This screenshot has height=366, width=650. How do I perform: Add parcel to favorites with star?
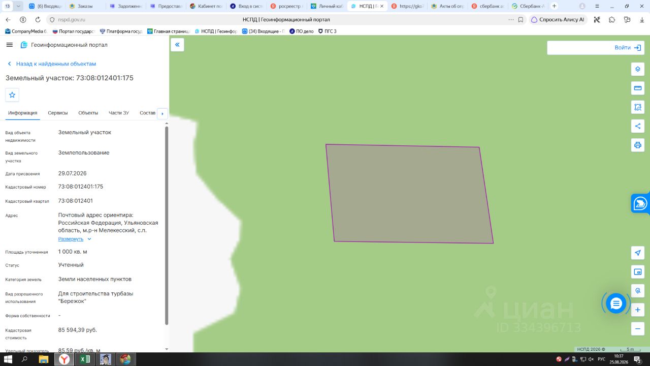pos(12,95)
